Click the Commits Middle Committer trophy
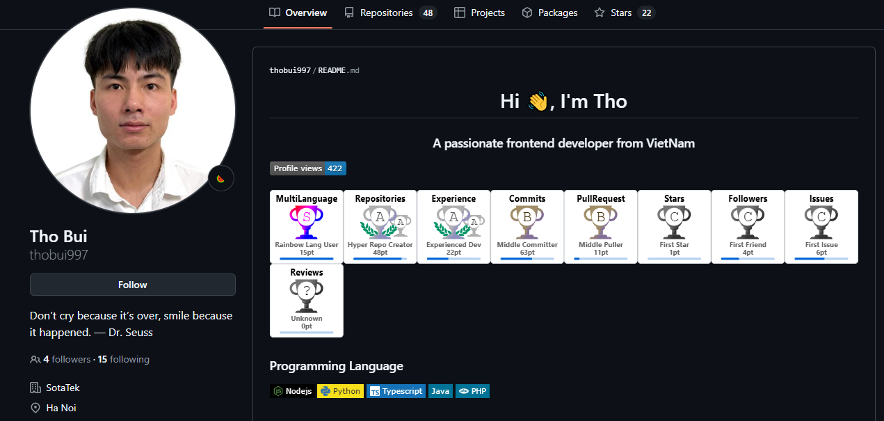Viewport: 884px width, 421px height. click(x=527, y=221)
